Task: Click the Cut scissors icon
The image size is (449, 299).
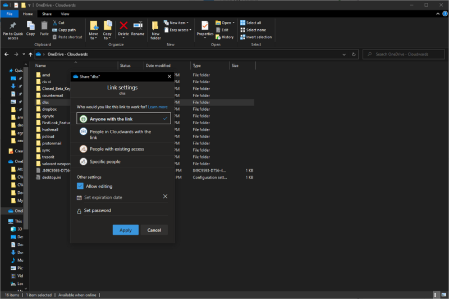Action: click(54, 22)
